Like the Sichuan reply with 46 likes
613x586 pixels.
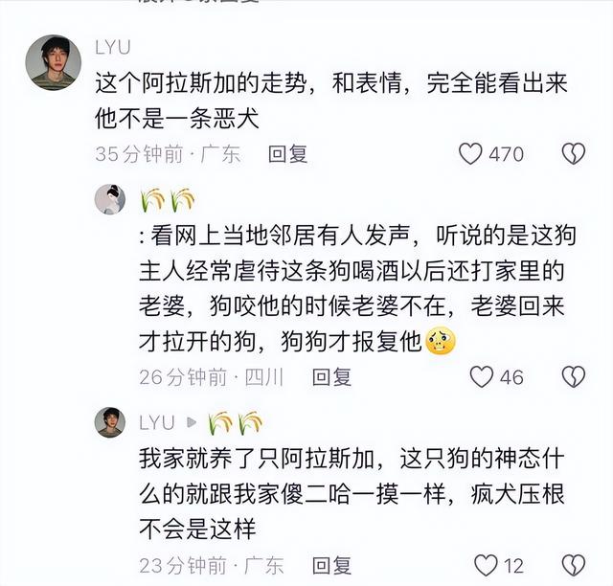482,376
